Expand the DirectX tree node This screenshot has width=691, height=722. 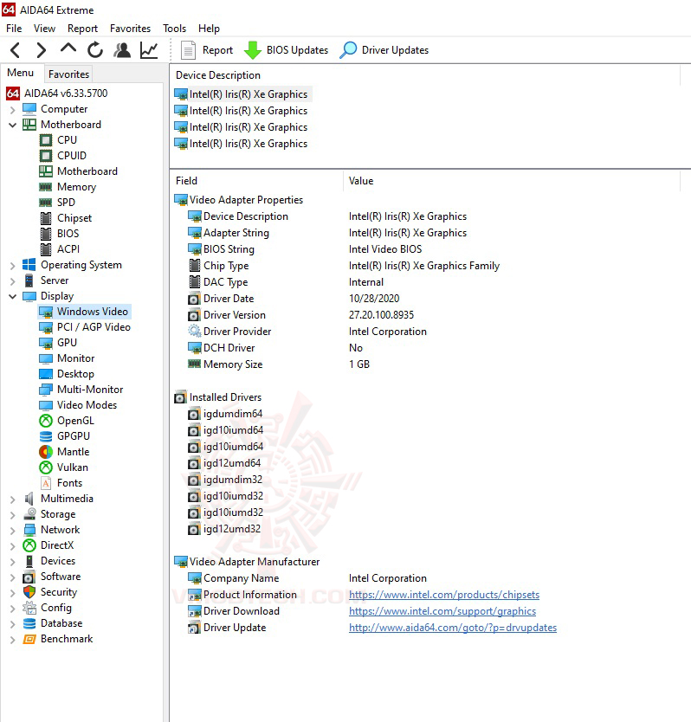coord(12,546)
